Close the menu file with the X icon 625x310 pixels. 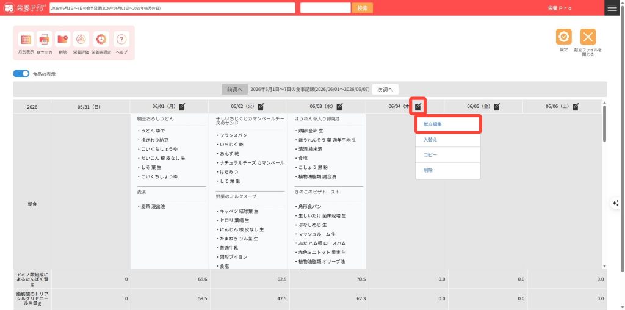tap(588, 37)
